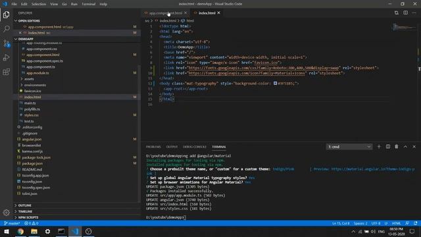Image resolution: width=421 pixels, height=237 pixels.
Task: Open the Search view in activity bar
Action: (x=7, y=29)
